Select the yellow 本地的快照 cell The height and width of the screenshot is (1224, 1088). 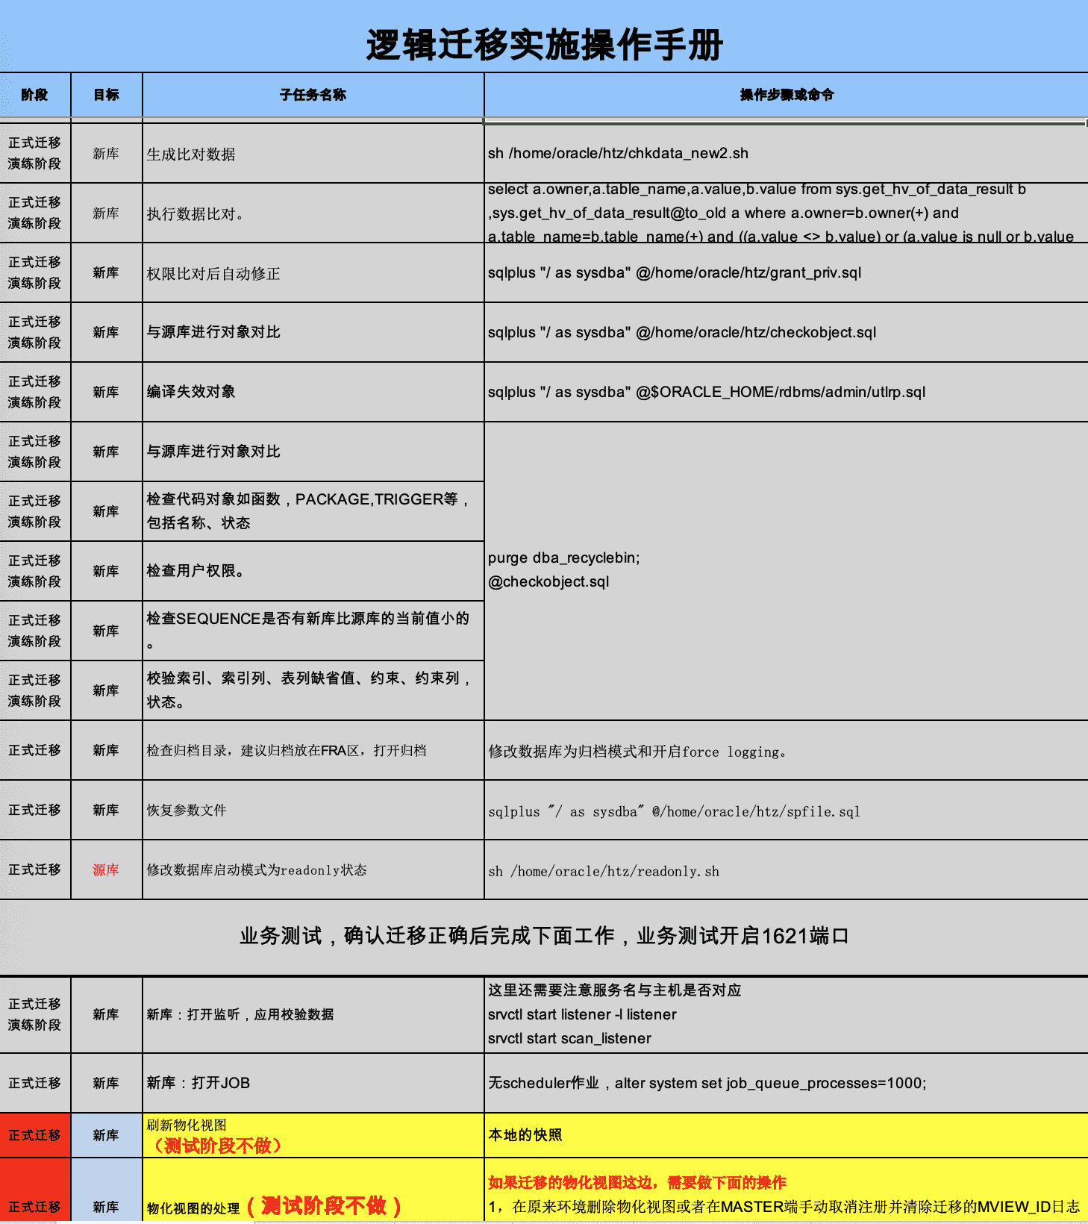click(785, 1135)
